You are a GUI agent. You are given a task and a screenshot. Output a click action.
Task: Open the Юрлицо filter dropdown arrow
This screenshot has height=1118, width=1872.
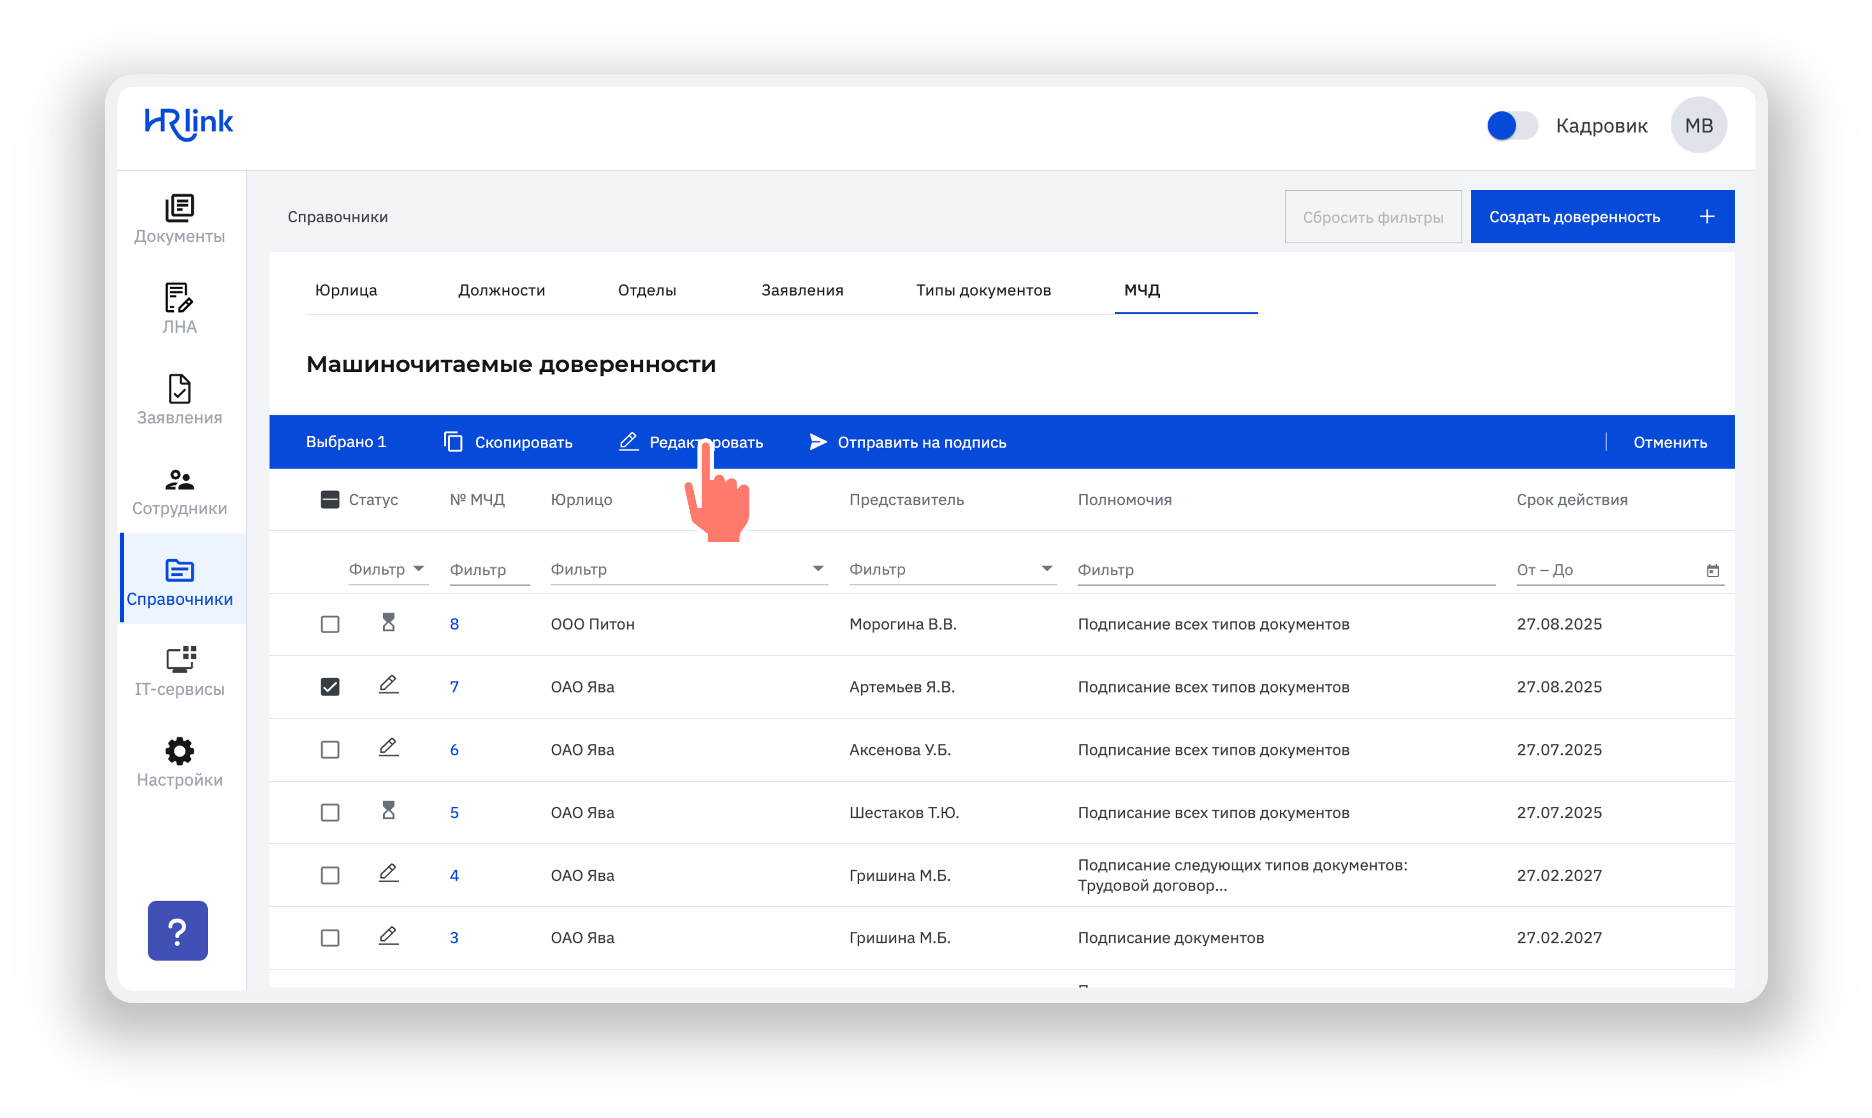tap(817, 569)
